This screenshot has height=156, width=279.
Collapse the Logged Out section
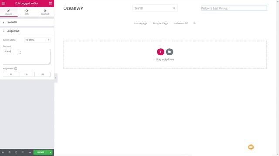click(x=27, y=31)
